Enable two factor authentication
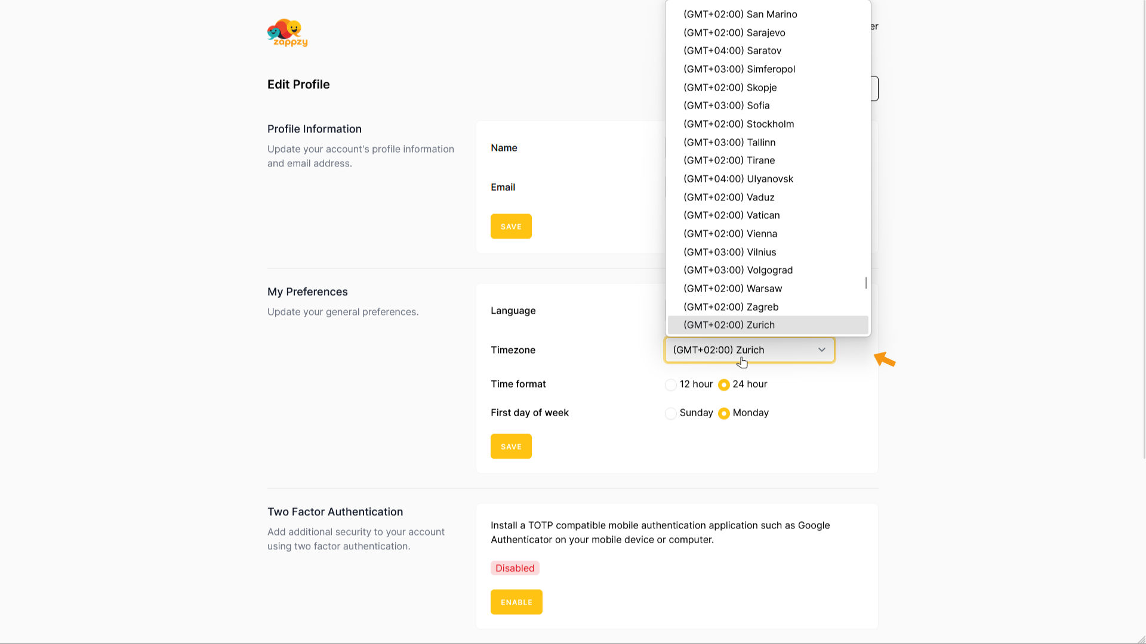Image resolution: width=1146 pixels, height=644 pixels. [x=516, y=602]
